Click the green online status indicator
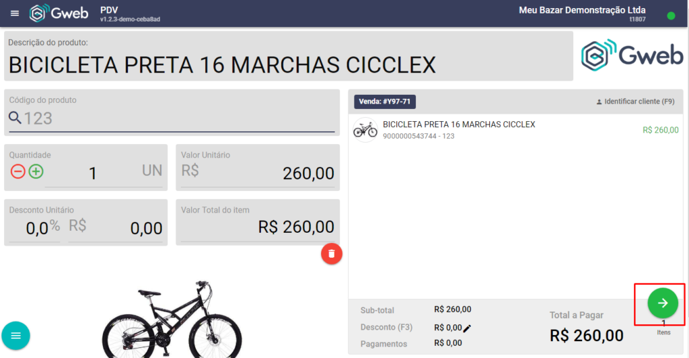 [x=671, y=15]
